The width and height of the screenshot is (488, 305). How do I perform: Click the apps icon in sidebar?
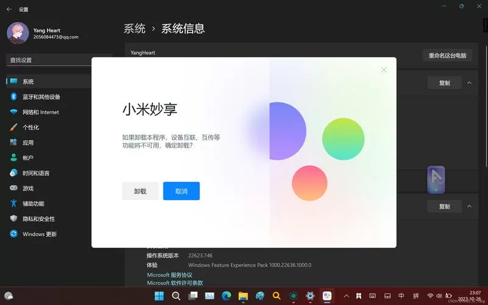(x=13, y=142)
